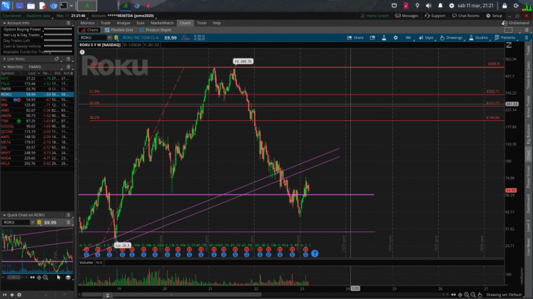
Task: Open the system notifications bell
Action: [440, 6]
